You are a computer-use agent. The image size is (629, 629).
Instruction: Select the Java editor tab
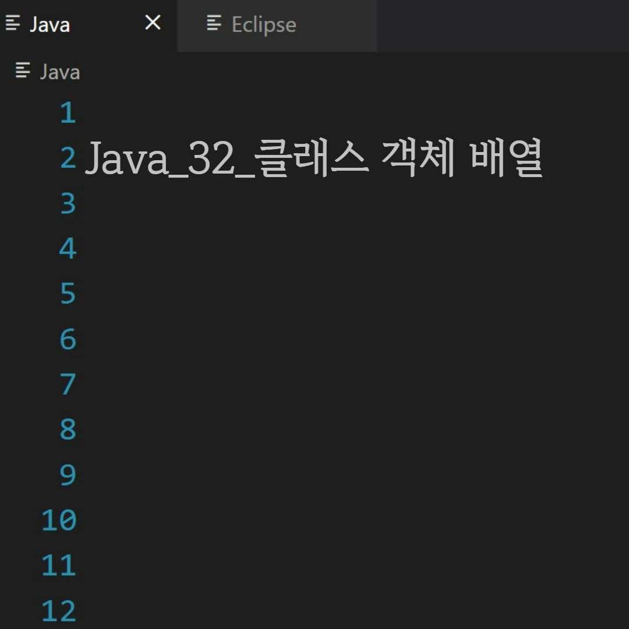[x=89, y=25]
